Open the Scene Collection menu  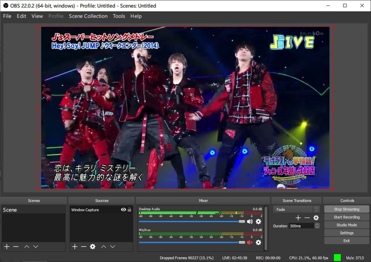[x=88, y=16]
